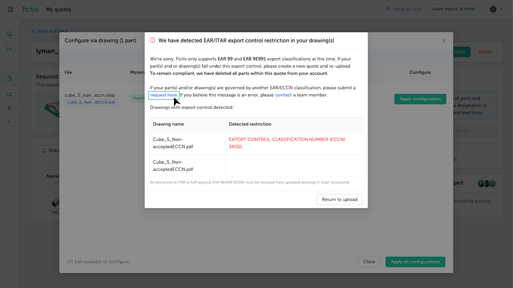This screenshot has height=288, width=513.
Task: Start a new quote with the plus icon
Action: point(9,122)
